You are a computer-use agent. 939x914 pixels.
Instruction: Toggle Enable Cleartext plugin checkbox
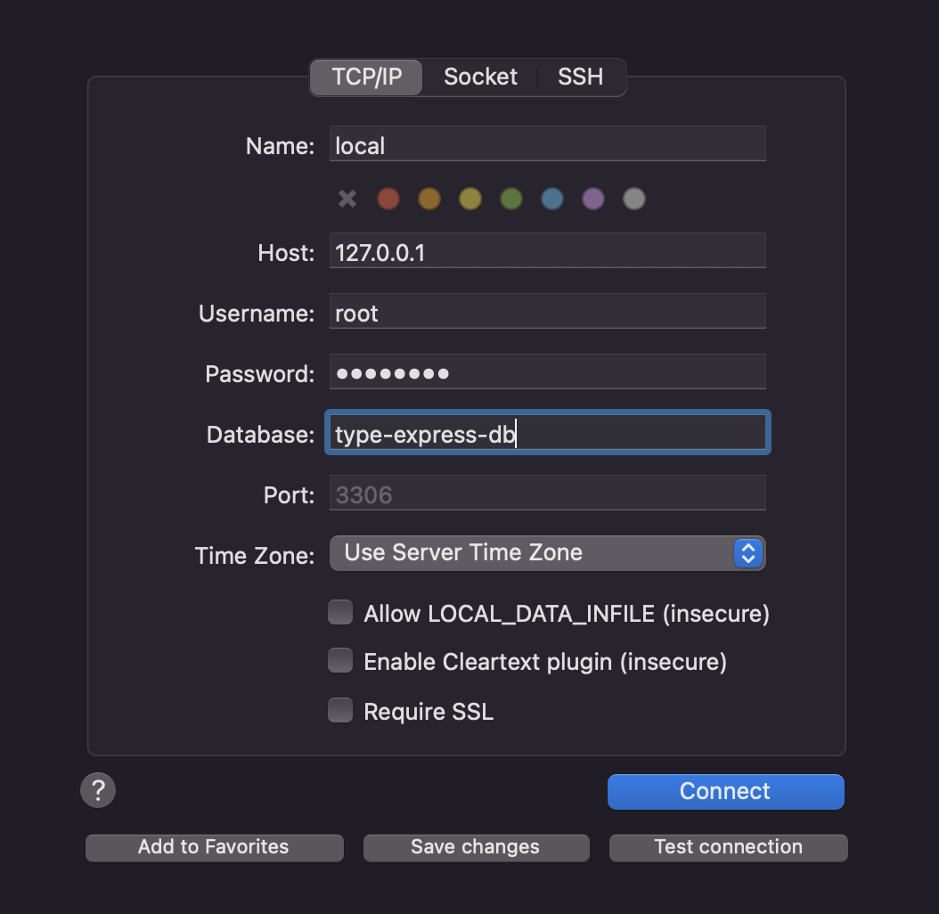tap(340, 661)
